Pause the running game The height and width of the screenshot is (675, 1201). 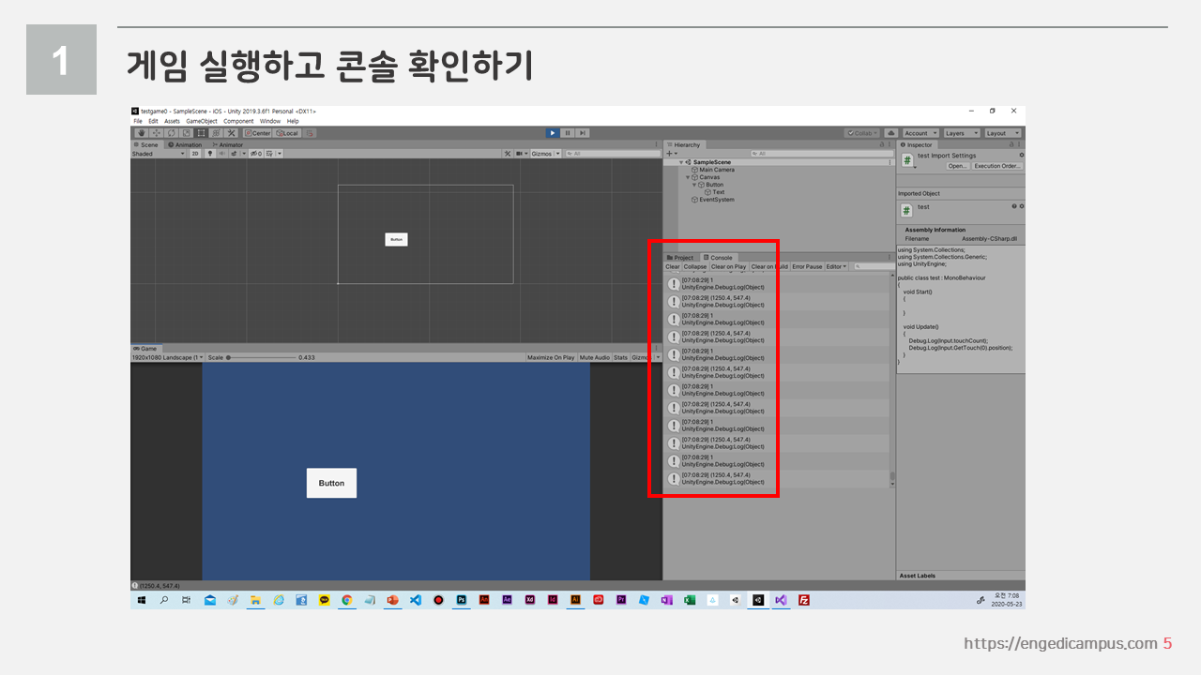tap(568, 133)
